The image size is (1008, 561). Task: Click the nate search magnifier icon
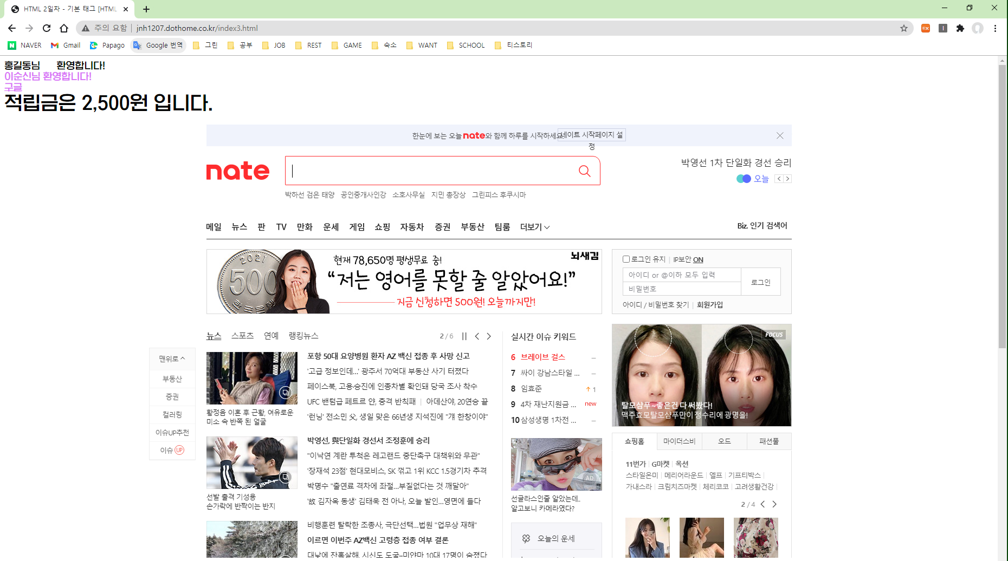[585, 171]
